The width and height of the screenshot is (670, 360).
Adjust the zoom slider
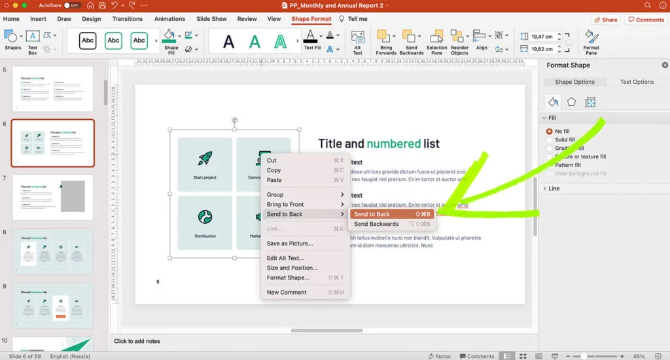point(584,356)
